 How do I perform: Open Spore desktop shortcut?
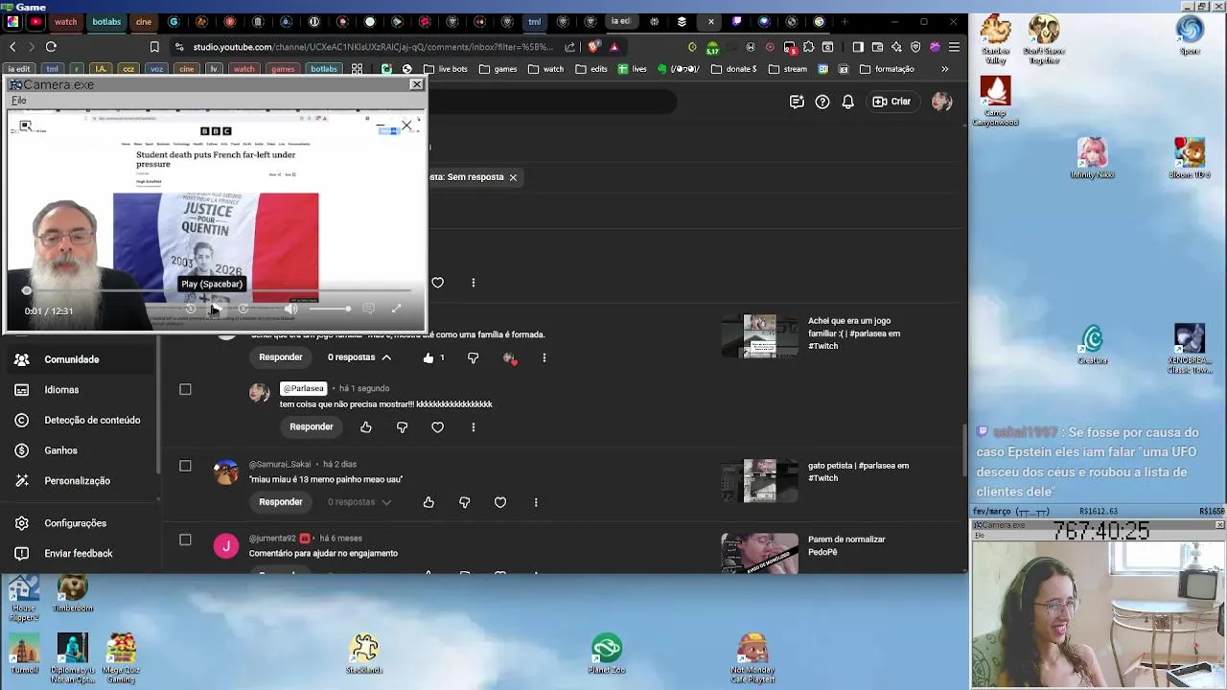pos(1190,35)
